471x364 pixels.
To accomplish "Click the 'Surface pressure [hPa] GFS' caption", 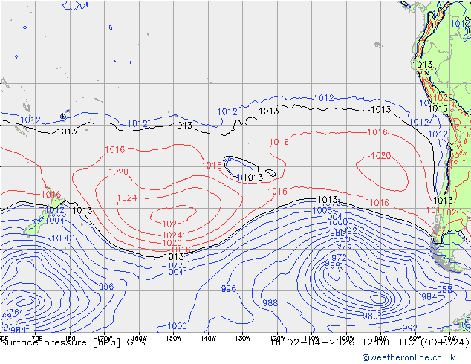I will pyautogui.click(x=73, y=342).
